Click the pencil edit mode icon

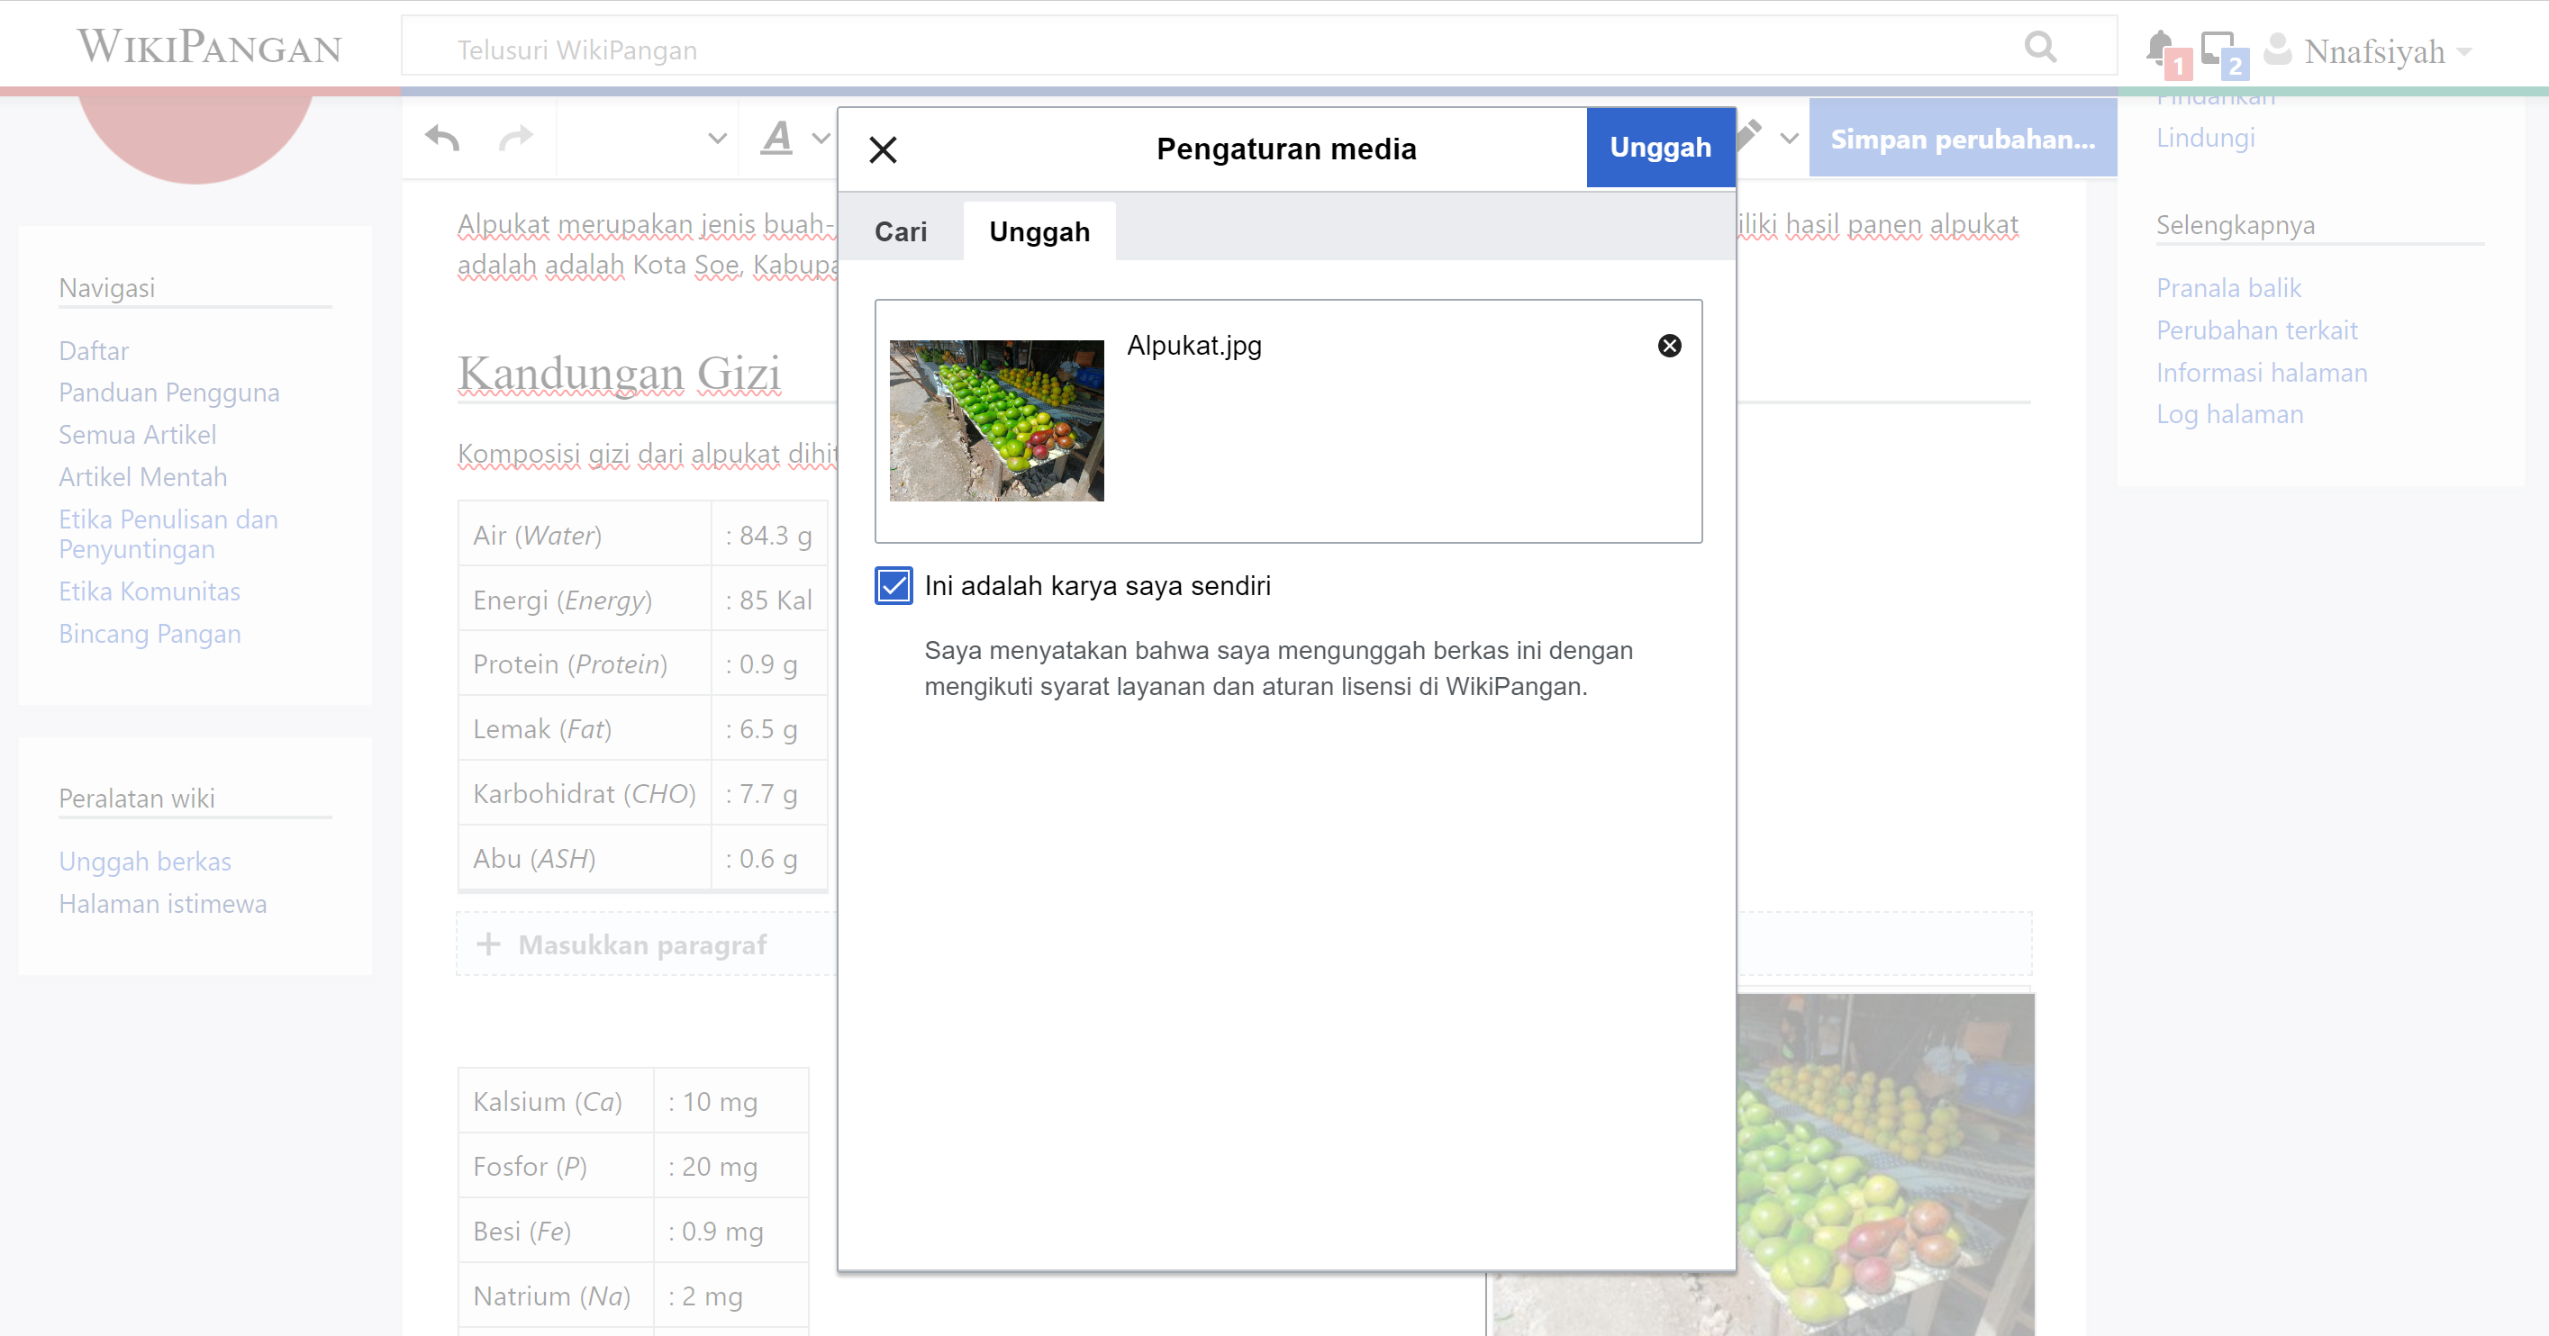tap(1750, 133)
